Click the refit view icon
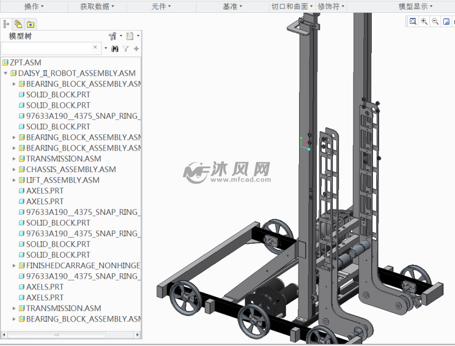 [x=446, y=21]
